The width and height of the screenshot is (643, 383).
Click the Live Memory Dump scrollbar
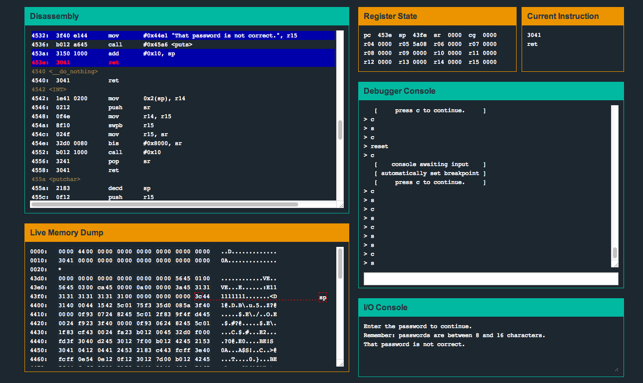click(x=340, y=264)
